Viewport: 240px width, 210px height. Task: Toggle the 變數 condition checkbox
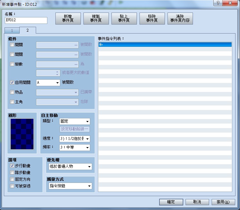(12, 64)
